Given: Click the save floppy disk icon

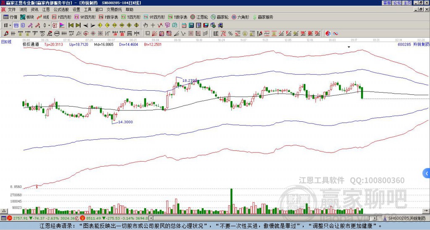Looking at the screenshot, I should pyautogui.click(x=206, y=26).
